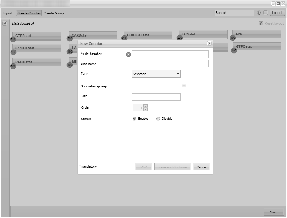287x218 pixels.
Task: Select the Disable status radio button
Action: (158, 119)
